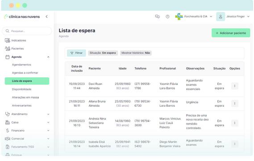Image resolution: width=254 pixels, height=161 pixels.
Task: Click the Filtrar button
Action: coord(76,53)
